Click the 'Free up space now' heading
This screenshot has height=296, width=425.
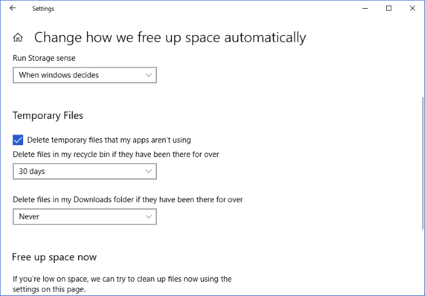(x=54, y=257)
